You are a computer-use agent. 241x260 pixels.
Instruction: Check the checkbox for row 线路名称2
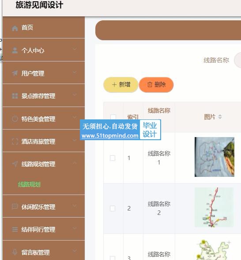click(x=113, y=208)
